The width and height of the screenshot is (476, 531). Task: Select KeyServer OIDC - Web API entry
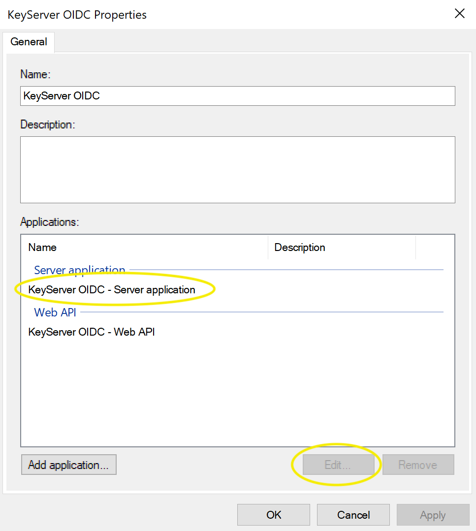(92, 332)
